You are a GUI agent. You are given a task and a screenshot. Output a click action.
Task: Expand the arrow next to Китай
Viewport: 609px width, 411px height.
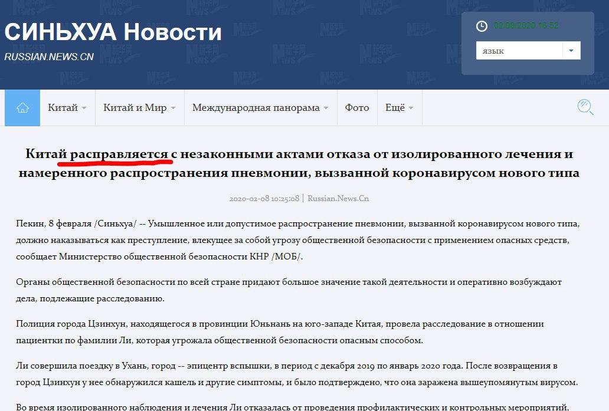click(84, 108)
